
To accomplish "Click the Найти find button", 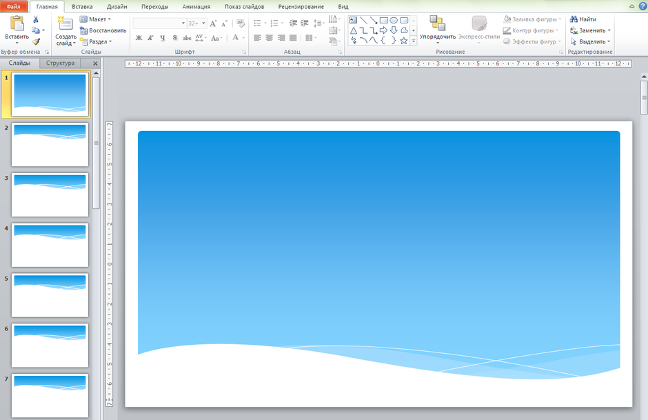I will (583, 19).
